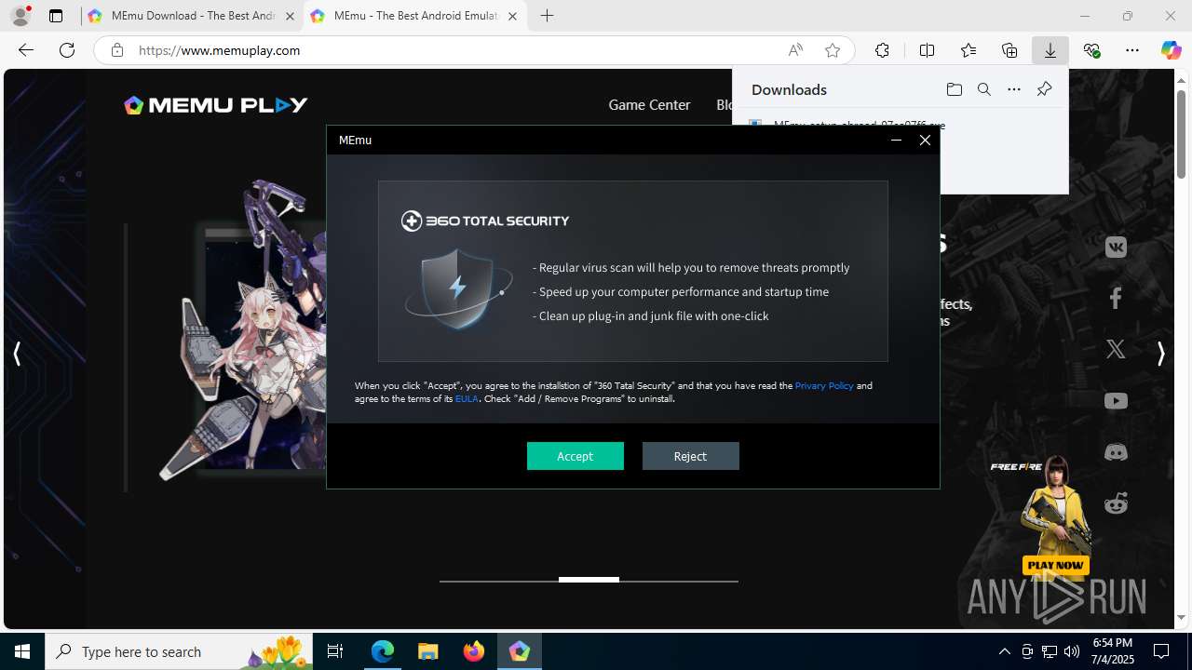This screenshot has height=670, width=1192.
Task: Open the Facebook social link
Action: point(1116,298)
